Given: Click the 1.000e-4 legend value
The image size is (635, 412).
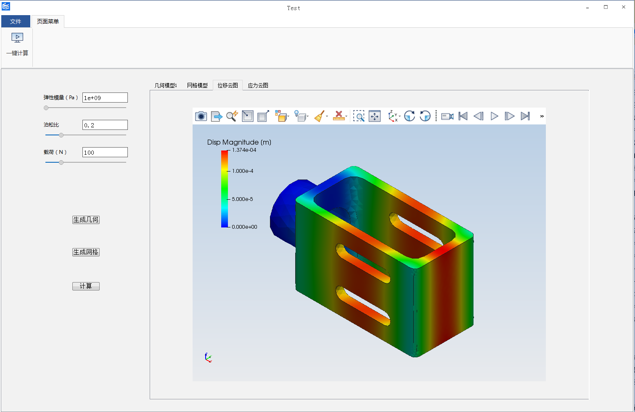Looking at the screenshot, I should (243, 171).
